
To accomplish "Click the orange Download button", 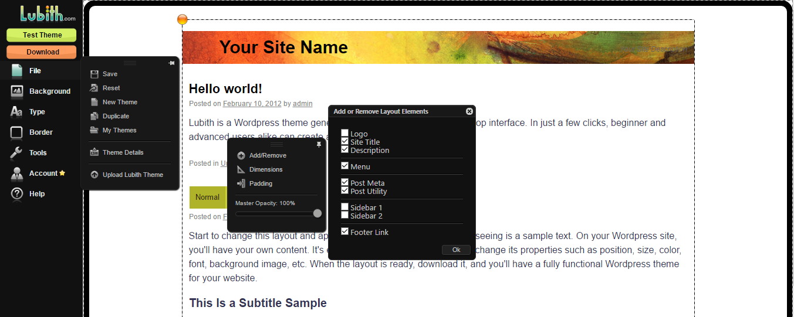I will [42, 52].
